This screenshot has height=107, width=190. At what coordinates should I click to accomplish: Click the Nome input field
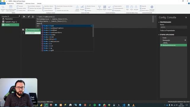click(173, 27)
